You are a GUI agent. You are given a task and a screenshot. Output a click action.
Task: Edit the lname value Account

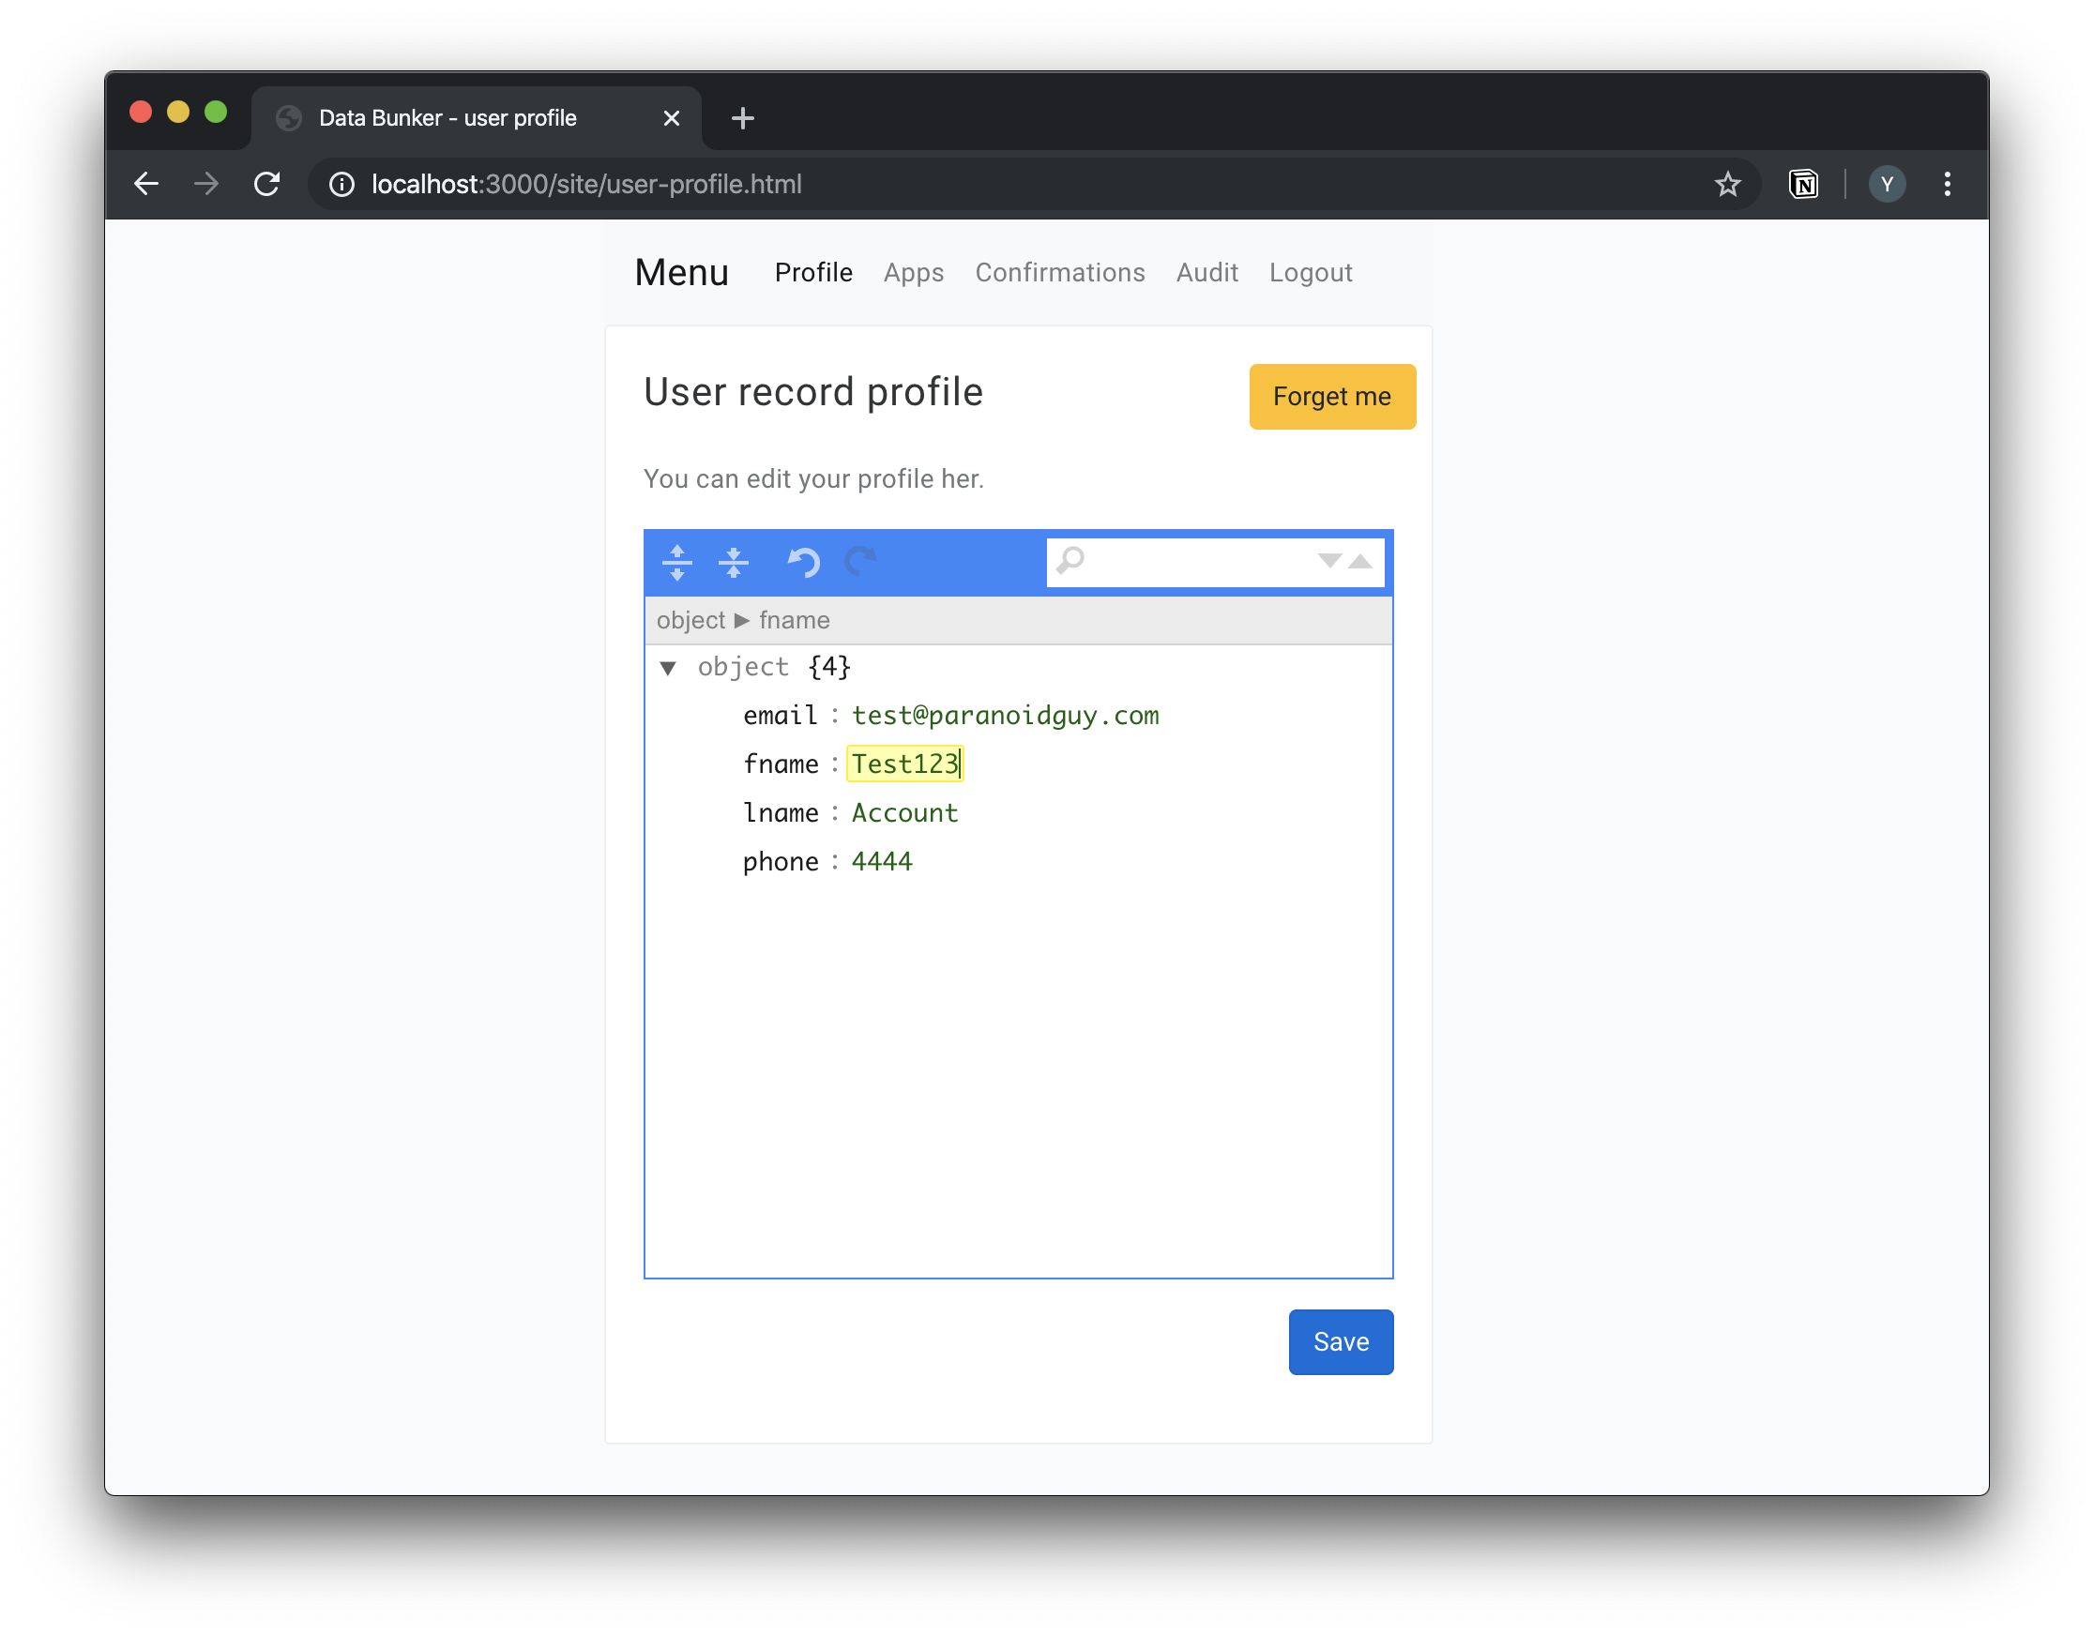click(904, 813)
